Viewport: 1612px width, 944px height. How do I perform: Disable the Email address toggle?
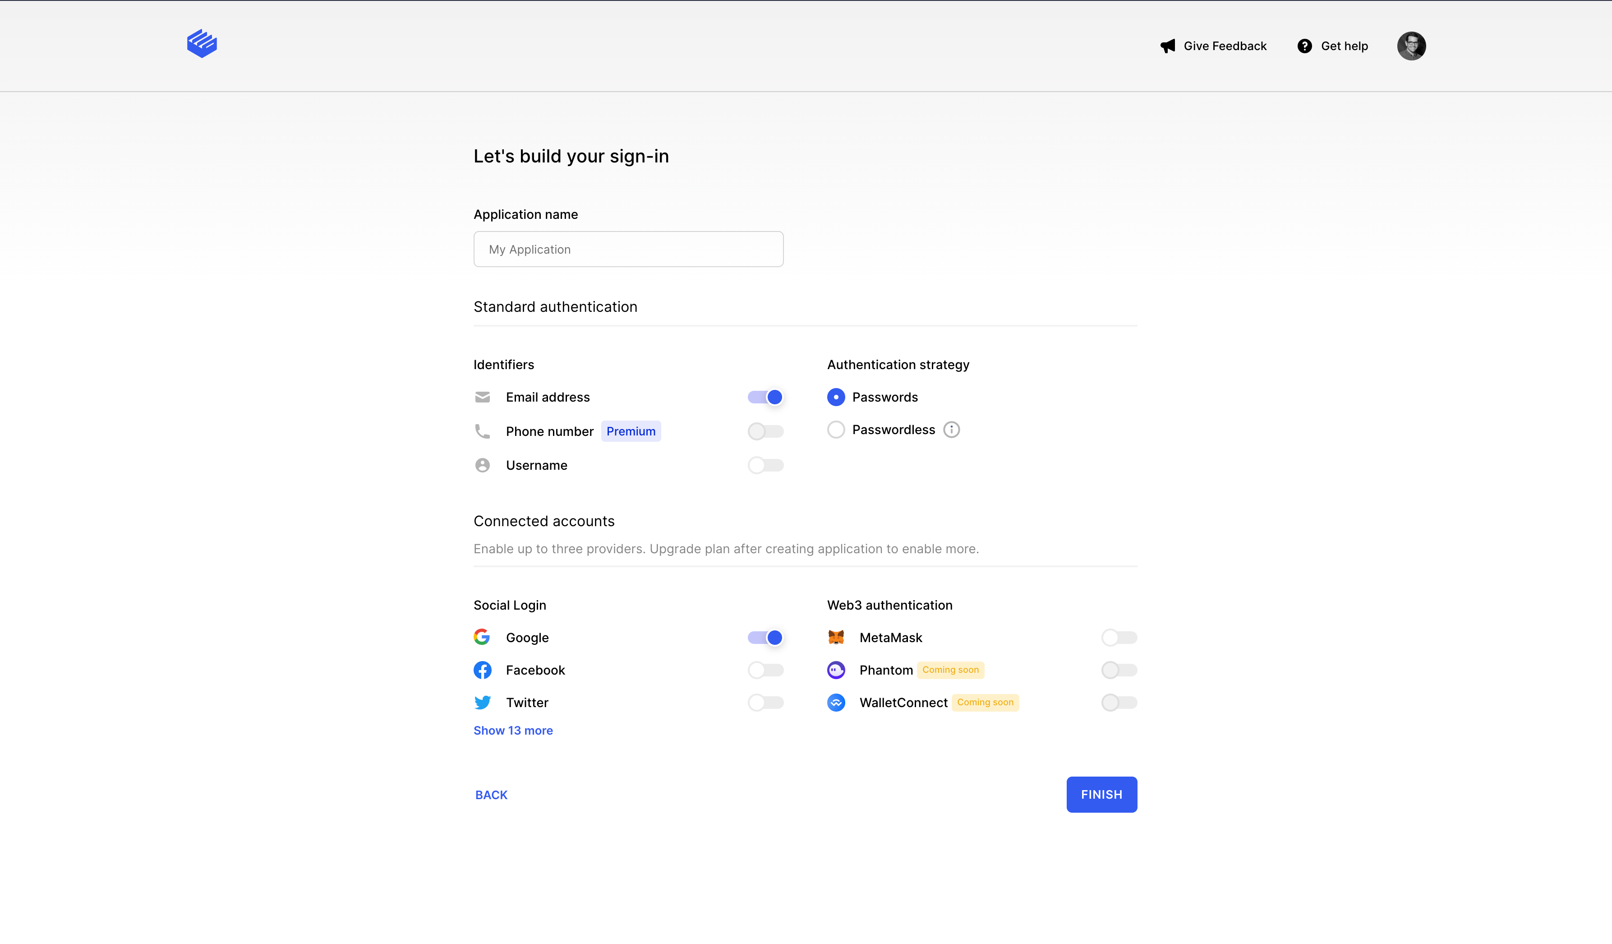pyautogui.click(x=765, y=397)
